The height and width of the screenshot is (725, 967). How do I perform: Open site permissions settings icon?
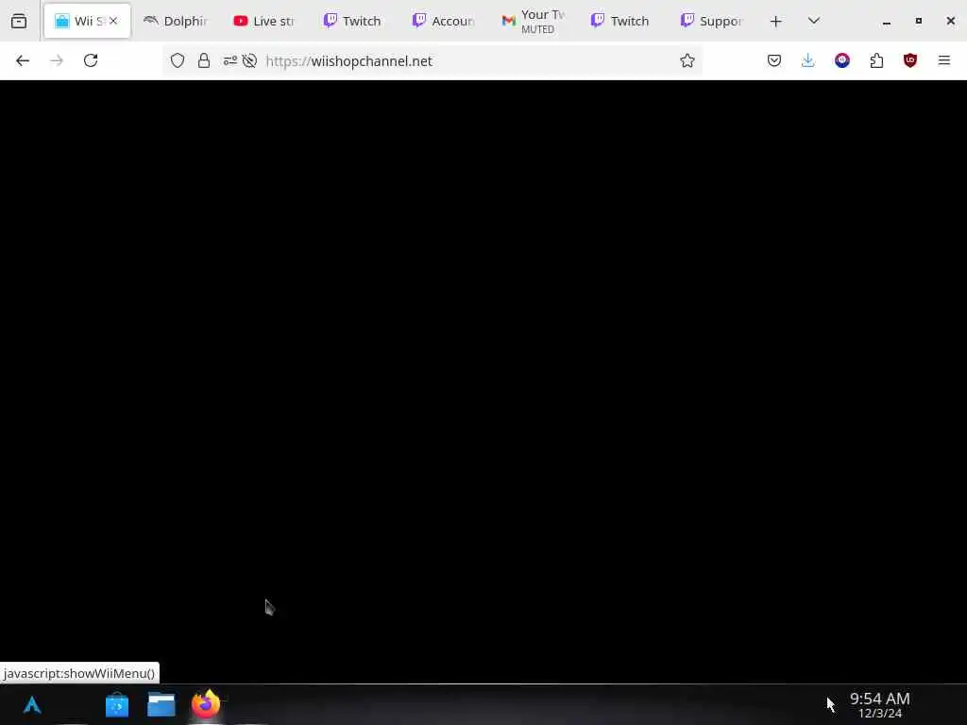click(230, 60)
